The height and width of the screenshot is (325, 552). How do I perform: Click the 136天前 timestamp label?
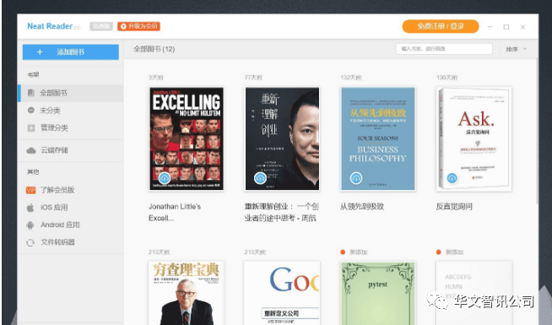446,78
